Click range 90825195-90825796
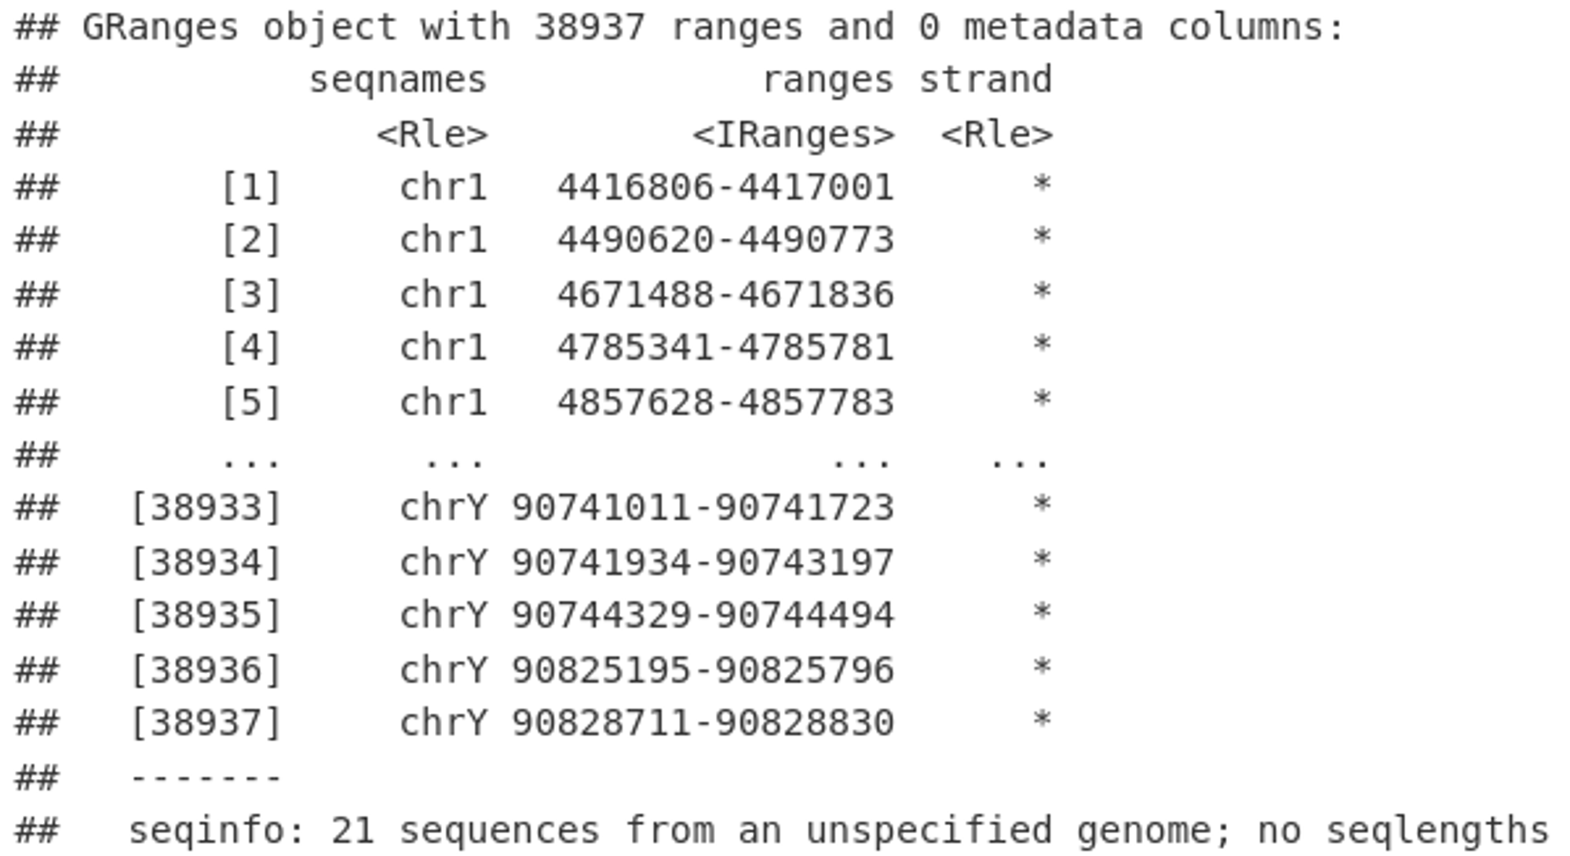Image resolution: width=1570 pixels, height=856 pixels. [x=703, y=671]
